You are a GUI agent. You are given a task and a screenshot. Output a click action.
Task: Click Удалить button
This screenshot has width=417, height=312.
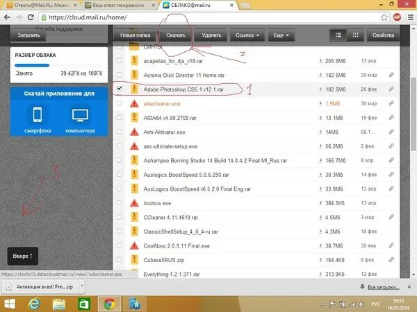211,35
